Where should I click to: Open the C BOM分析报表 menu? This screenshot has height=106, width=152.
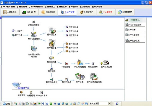click(36, 7)
